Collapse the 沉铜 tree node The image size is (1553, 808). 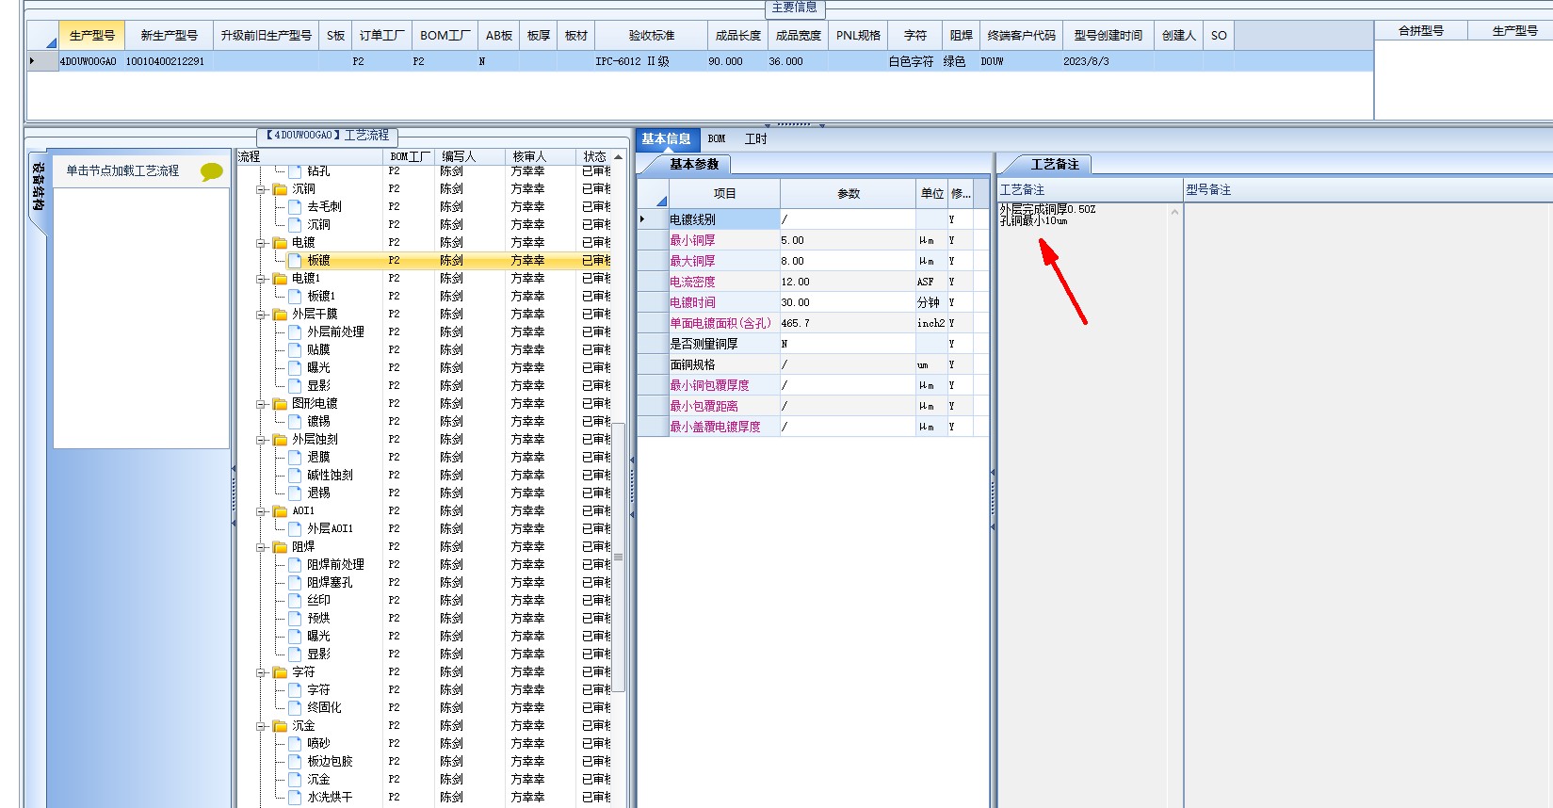point(261,189)
